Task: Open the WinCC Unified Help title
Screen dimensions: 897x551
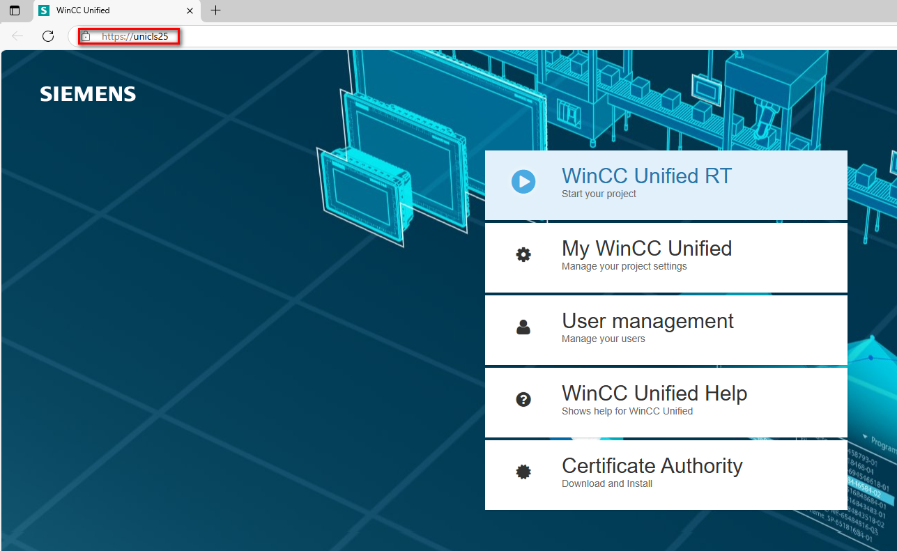Action: pos(654,394)
